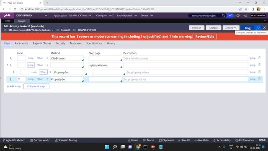Collapse step 2 triangle
Viewport: 268px width, 151px height.
(x=8, y=65)
